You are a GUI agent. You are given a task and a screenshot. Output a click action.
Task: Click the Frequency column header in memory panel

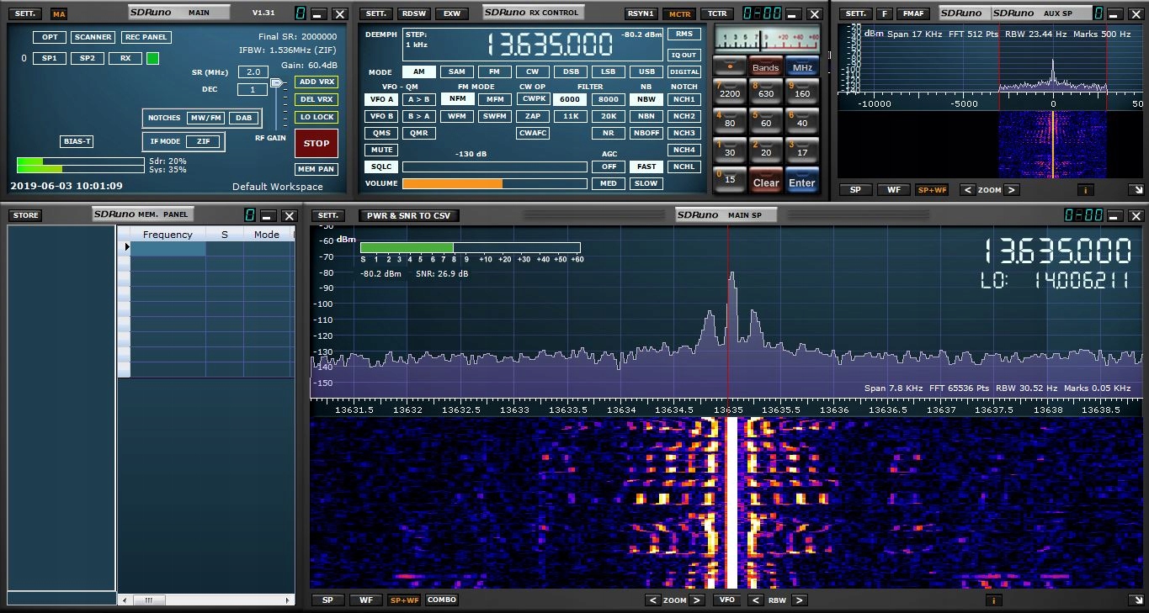[168, 234]
